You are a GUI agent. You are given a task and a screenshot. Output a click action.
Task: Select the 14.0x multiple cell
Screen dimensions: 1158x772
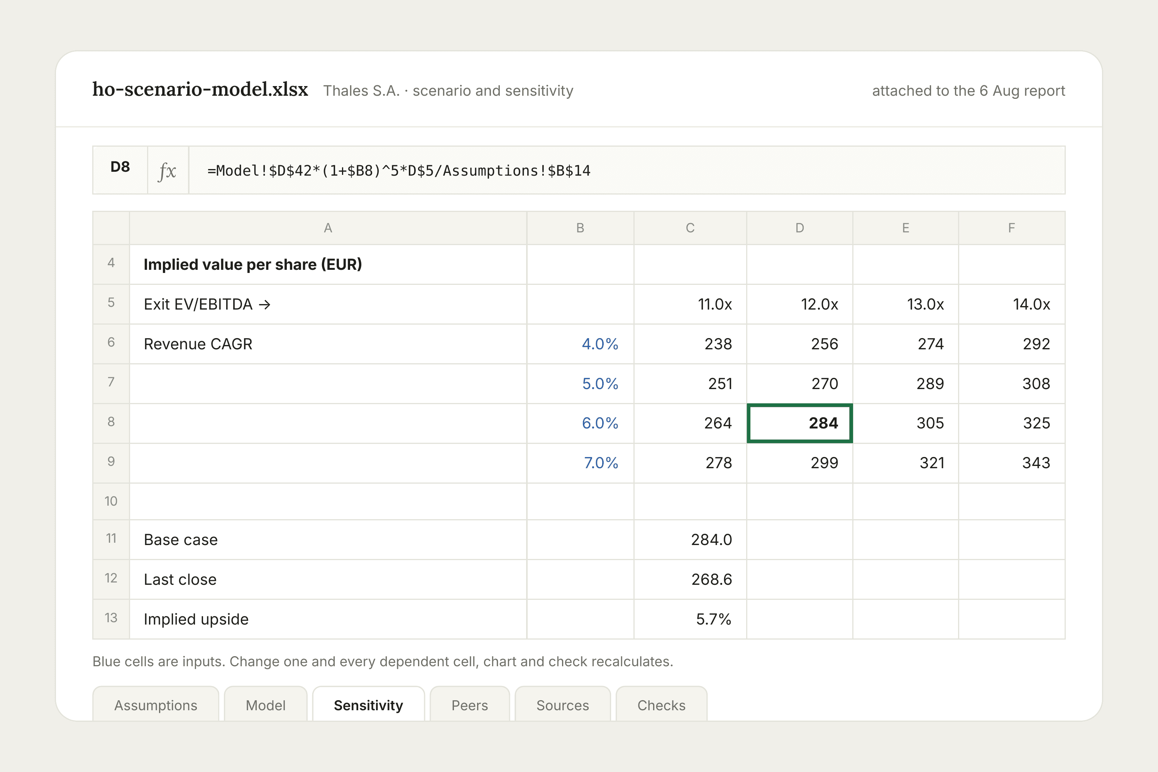[1012, 304]
